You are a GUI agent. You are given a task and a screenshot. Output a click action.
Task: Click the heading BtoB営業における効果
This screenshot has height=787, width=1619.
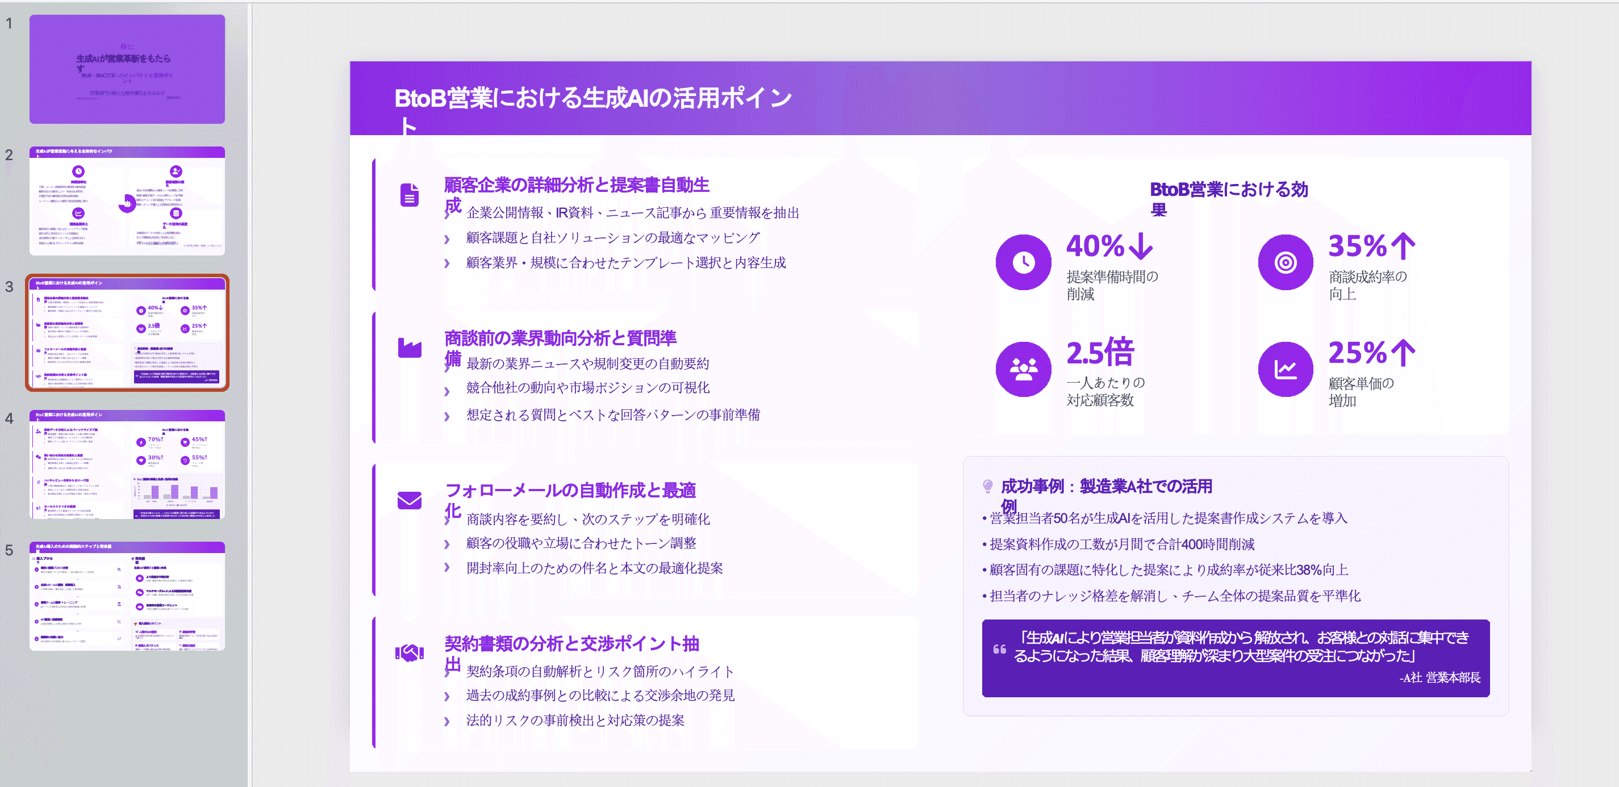tap(1229, 199)
